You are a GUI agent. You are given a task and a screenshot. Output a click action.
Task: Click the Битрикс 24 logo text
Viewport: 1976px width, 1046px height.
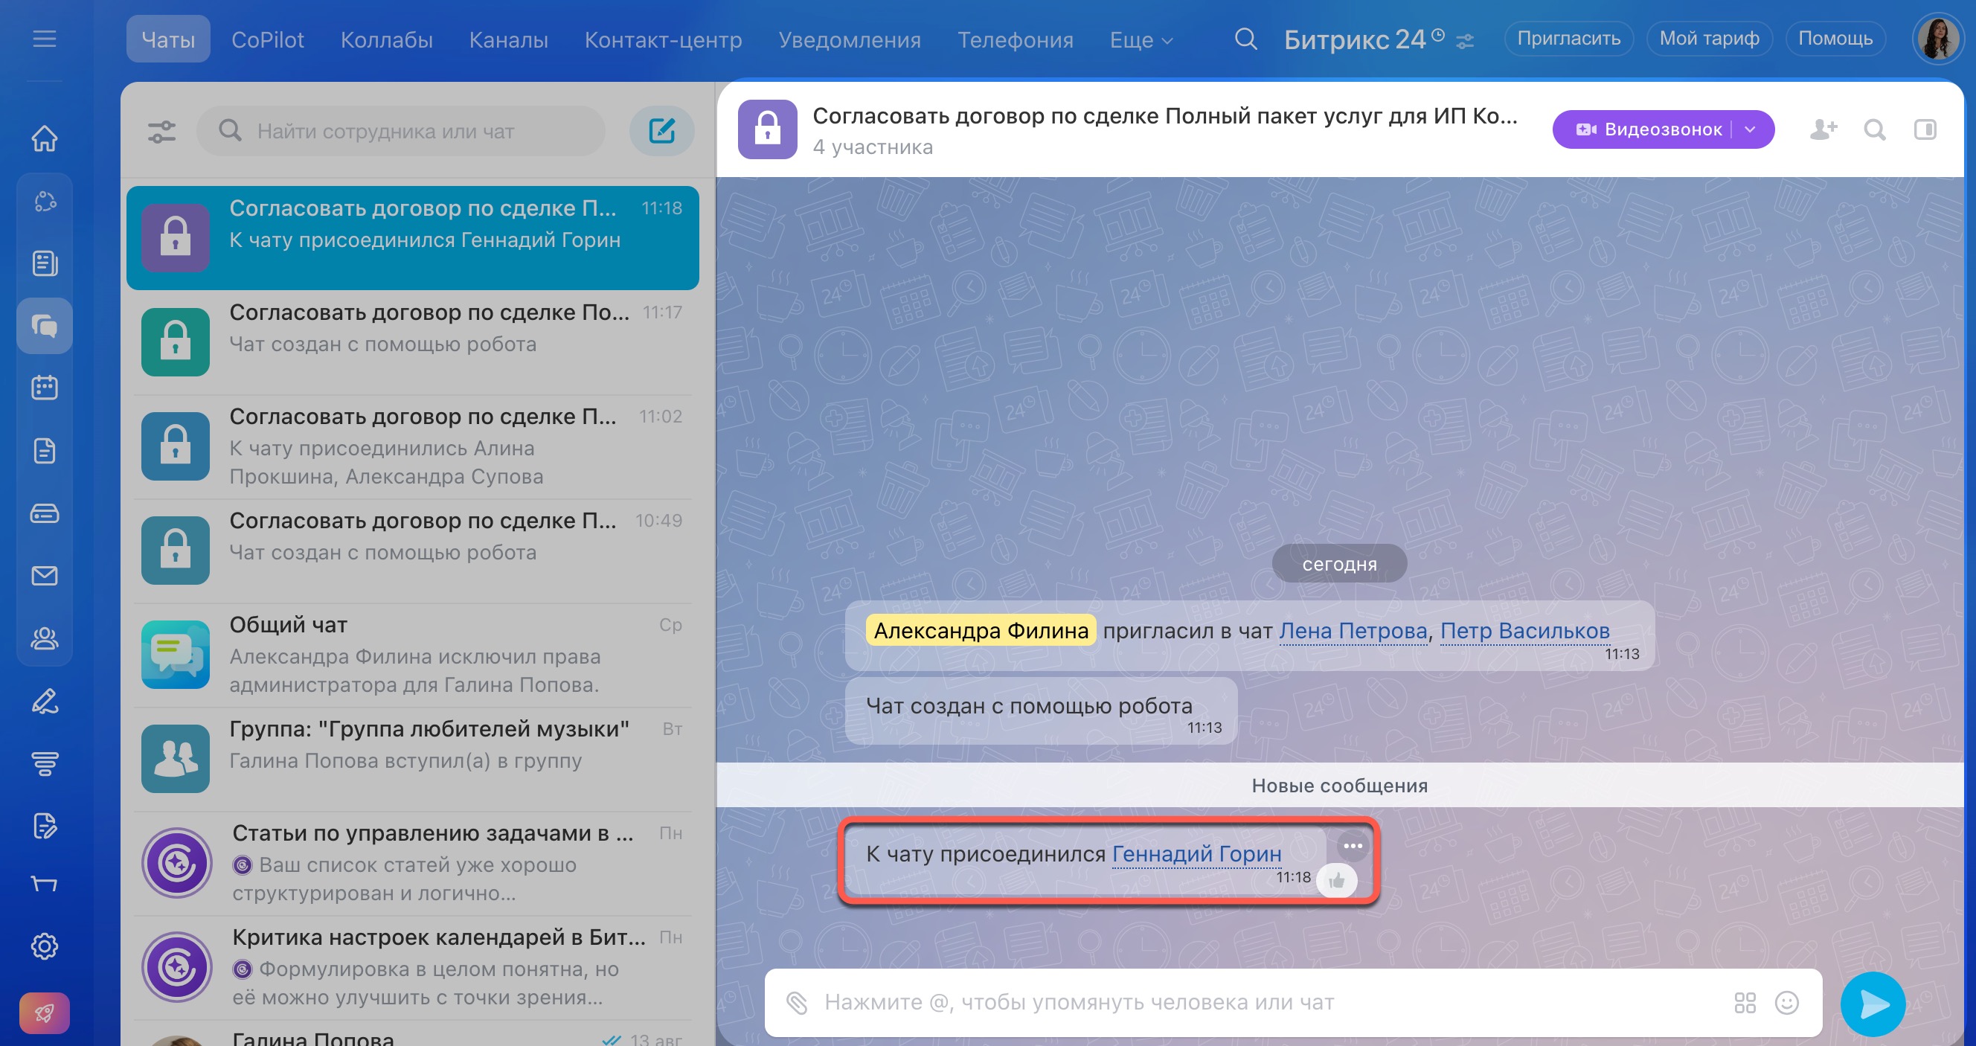(x=1355, y=39)
